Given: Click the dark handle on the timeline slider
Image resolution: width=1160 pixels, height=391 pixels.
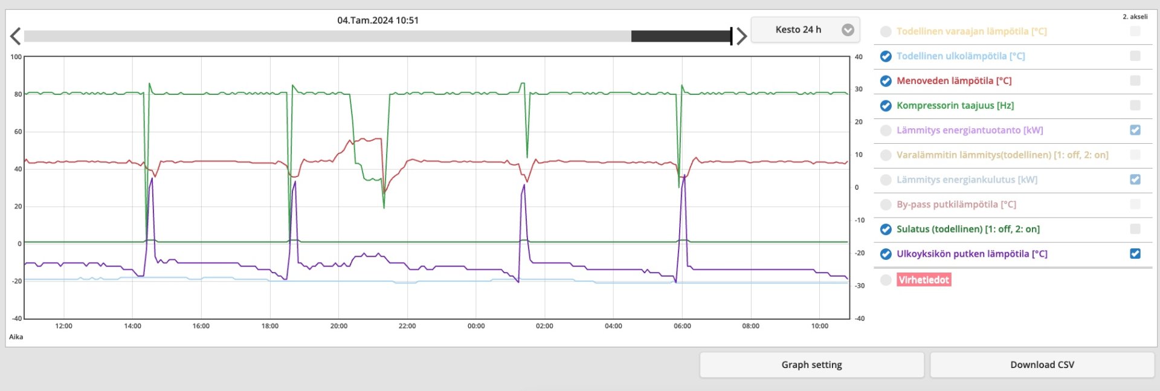Looking at the screenshot, I should pos(681,36).
